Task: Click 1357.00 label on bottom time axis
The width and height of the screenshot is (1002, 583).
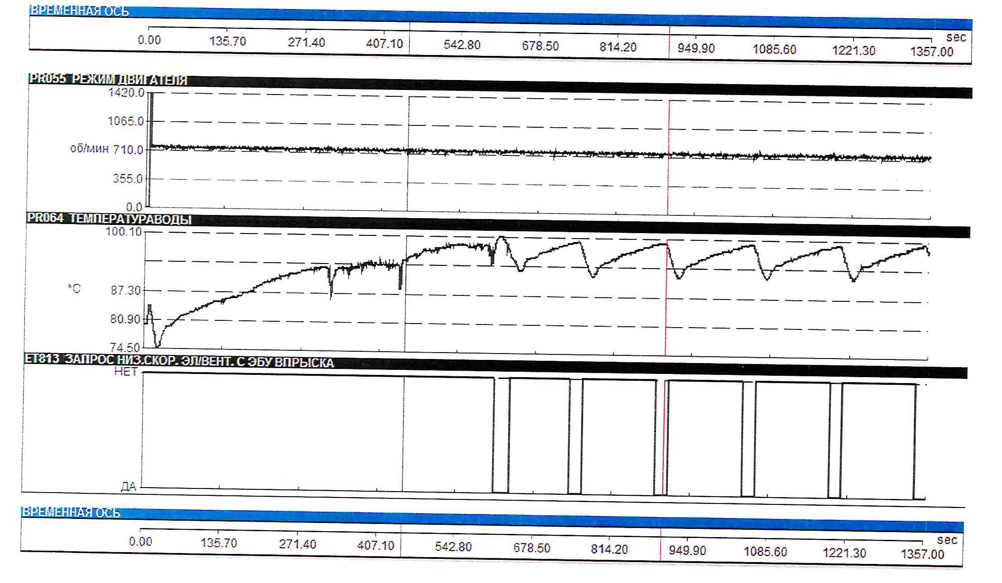Action: click(922, 554)
